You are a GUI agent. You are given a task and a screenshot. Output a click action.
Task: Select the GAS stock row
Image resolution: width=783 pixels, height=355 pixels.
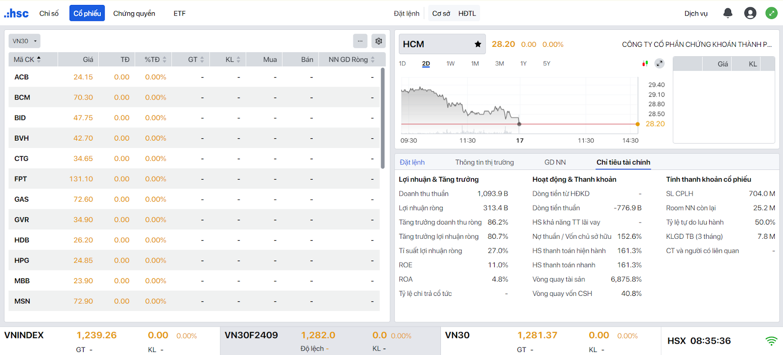(194, 199)
